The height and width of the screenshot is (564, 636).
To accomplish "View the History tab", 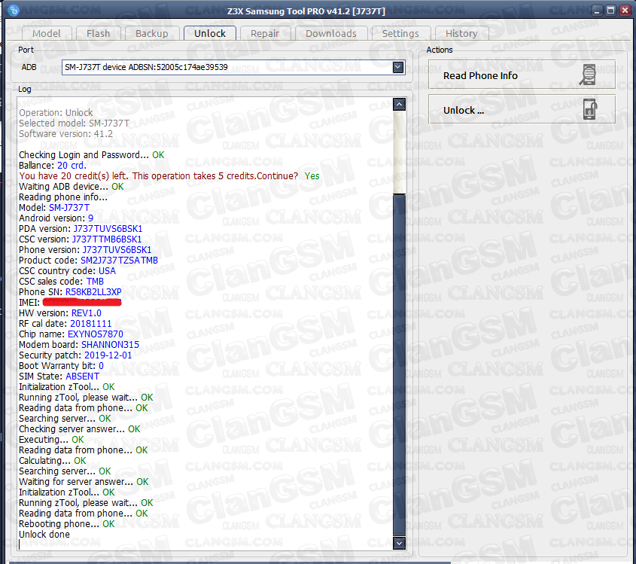I will [461, 33].
